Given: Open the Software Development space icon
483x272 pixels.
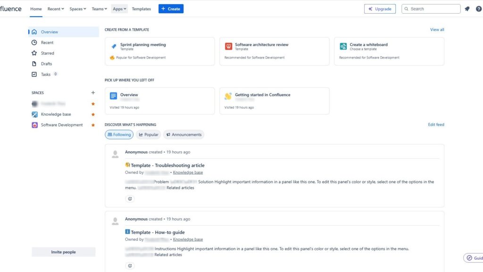Looking at the screenshot, I should [34, 125].
